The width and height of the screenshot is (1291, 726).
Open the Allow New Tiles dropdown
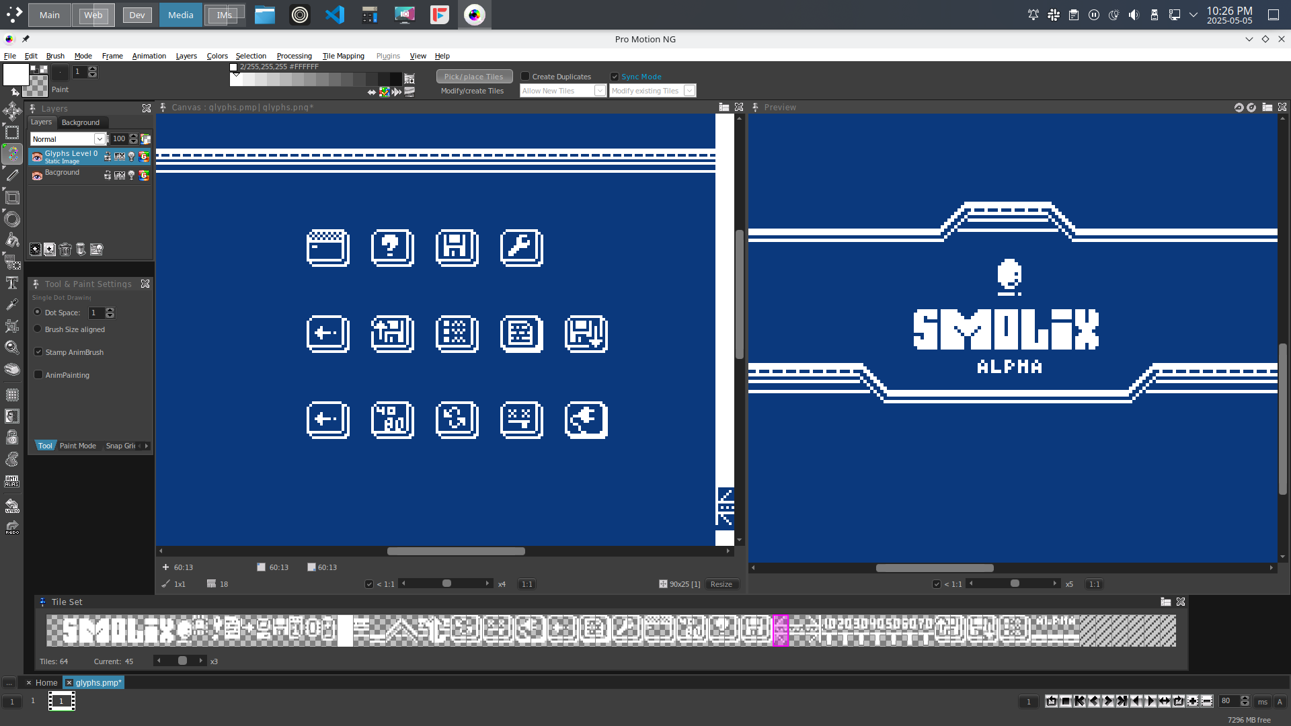600,91
